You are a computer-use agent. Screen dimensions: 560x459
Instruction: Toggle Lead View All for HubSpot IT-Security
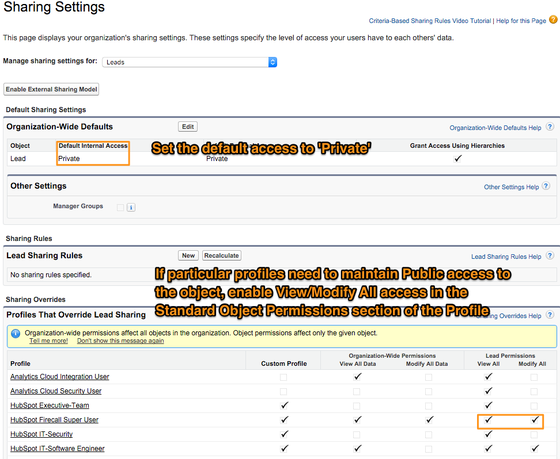(x=488, y=434)
